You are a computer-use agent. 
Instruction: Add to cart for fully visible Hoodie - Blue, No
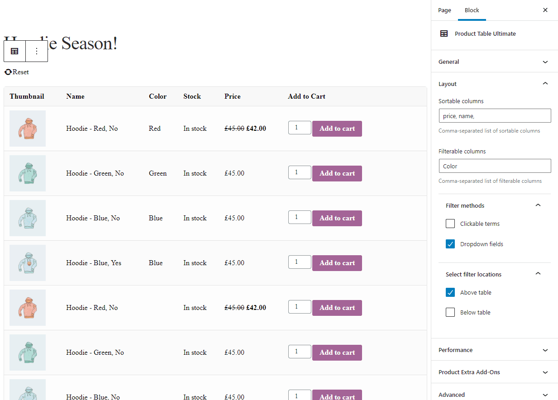click(x=337, y=218)
